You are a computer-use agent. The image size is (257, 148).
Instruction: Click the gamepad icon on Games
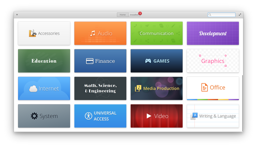pos(148,61)
